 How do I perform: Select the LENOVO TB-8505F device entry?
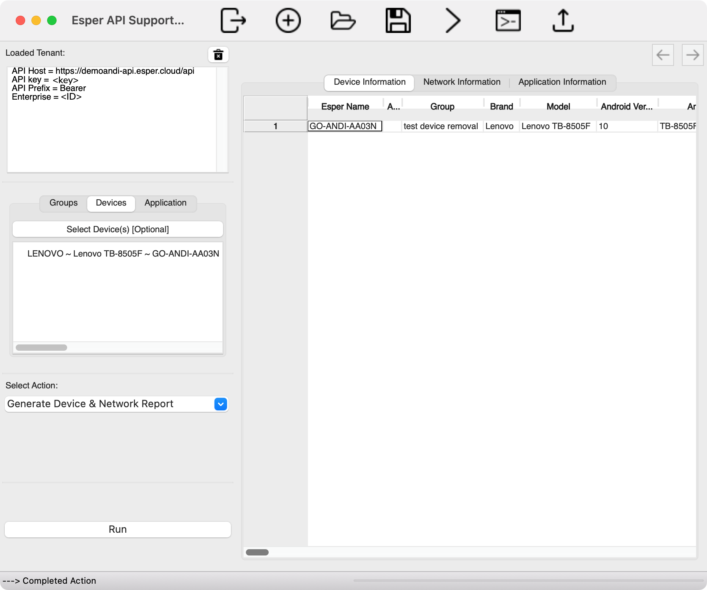click(x=123, y=254)
